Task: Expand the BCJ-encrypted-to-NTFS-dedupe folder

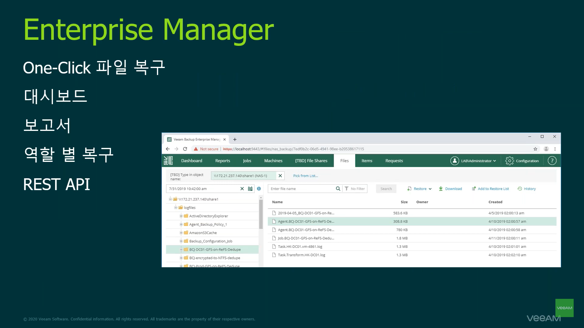Action: pyautogui.click(x=181, y=258)
